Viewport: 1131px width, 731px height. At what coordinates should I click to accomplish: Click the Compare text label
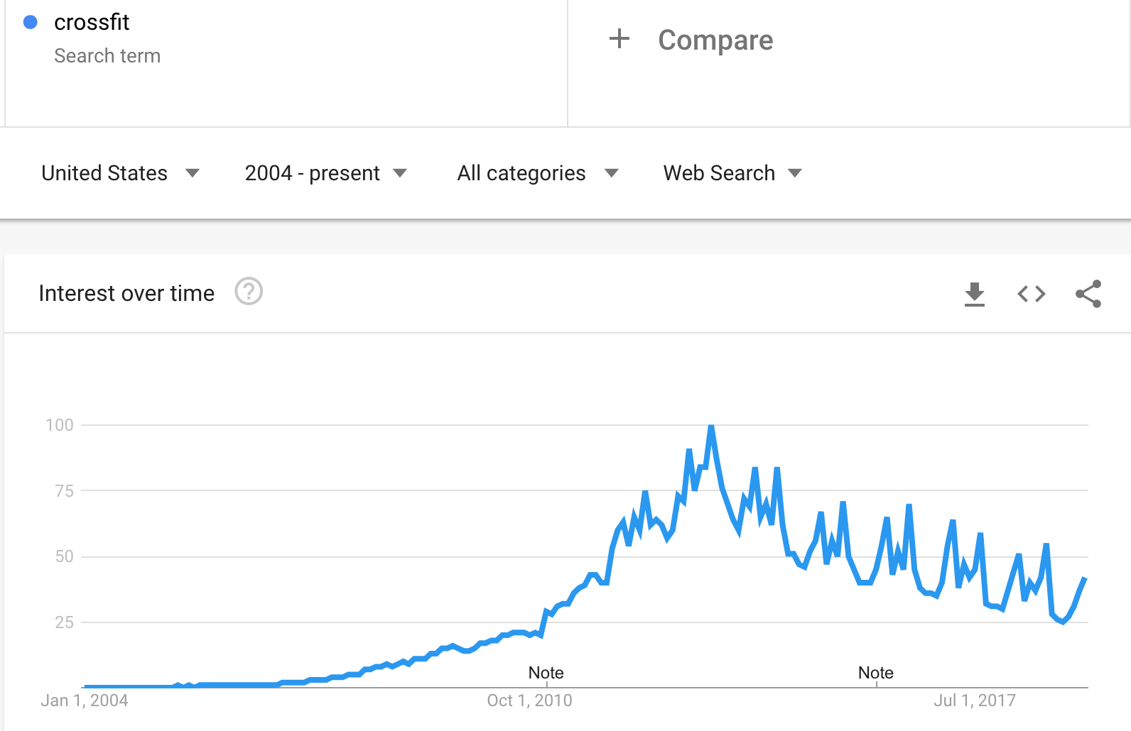[715, 40]
